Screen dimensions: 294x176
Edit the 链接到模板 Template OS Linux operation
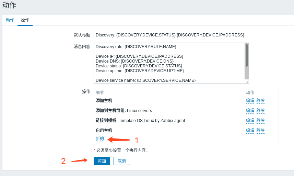tap(250, 121)
